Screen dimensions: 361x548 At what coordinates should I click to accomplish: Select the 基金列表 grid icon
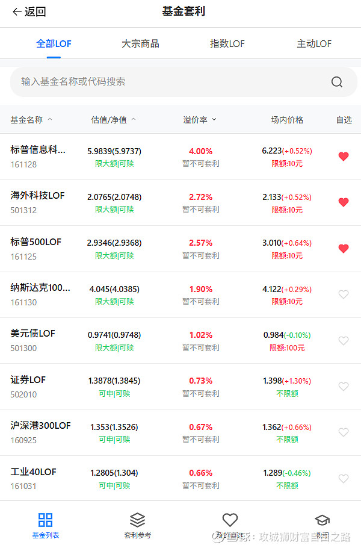(x=45, y=520)
